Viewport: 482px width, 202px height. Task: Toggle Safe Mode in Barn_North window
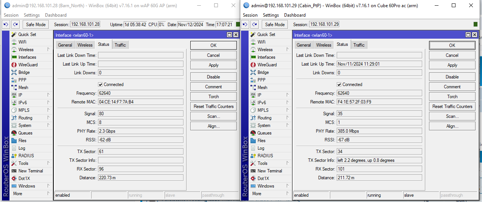[36, 24]
